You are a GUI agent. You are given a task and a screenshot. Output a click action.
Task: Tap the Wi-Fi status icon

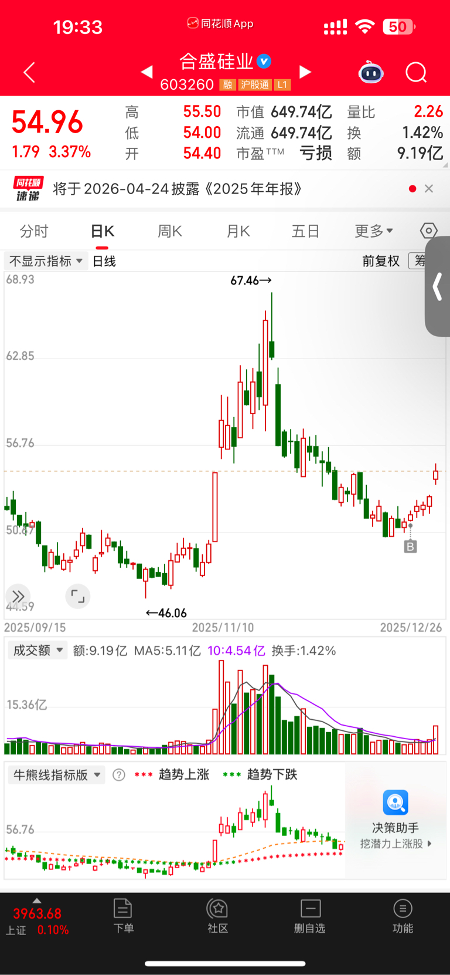click(x=365, y=26)
